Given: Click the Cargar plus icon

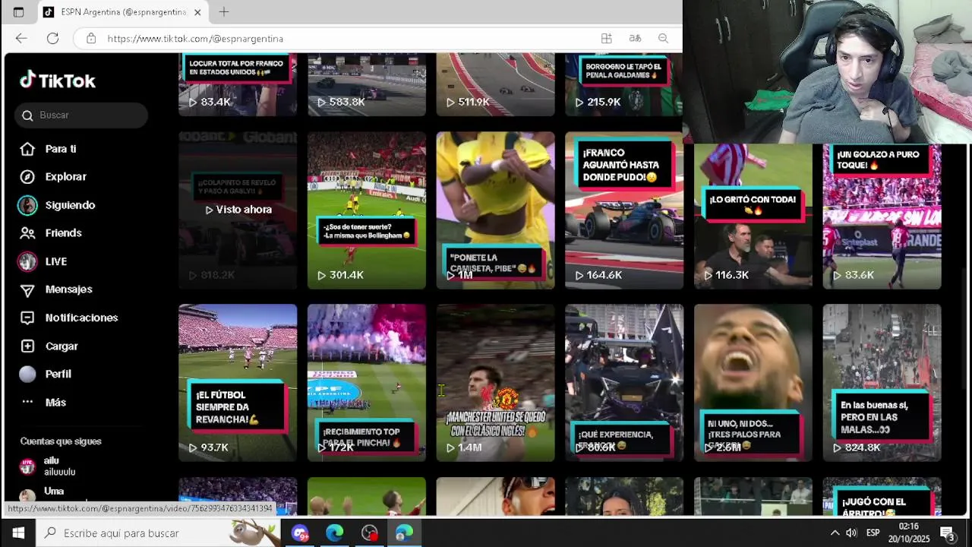Looking at the screenshot, I should (x=27, y=346).
